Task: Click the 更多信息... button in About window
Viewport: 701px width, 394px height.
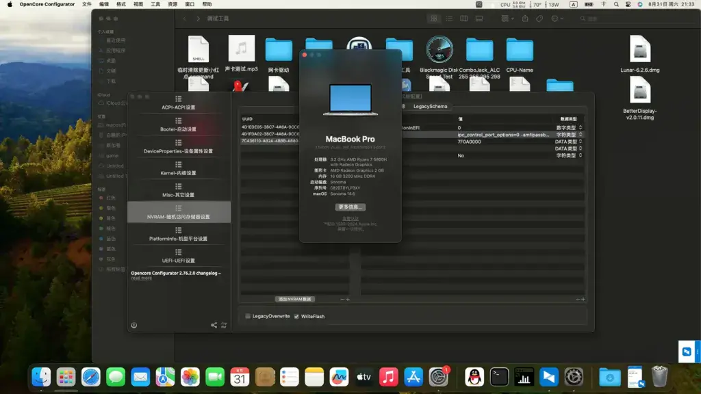Action: 350,207
